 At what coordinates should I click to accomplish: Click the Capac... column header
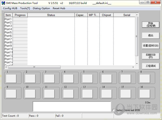81,15
